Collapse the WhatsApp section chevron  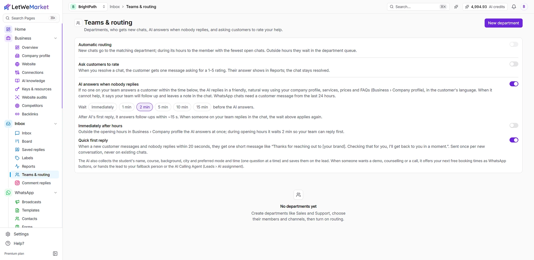point(56,193)
